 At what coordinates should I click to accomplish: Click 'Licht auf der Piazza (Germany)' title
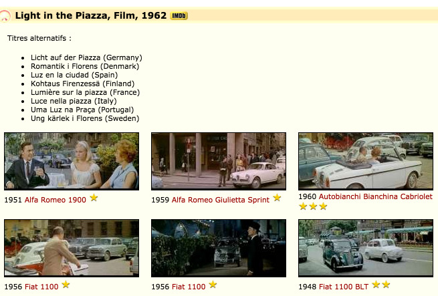(86, 57)
